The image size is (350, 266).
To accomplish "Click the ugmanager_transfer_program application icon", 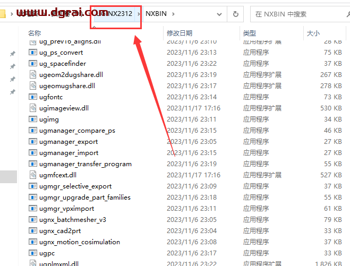I will pos(33,164).
